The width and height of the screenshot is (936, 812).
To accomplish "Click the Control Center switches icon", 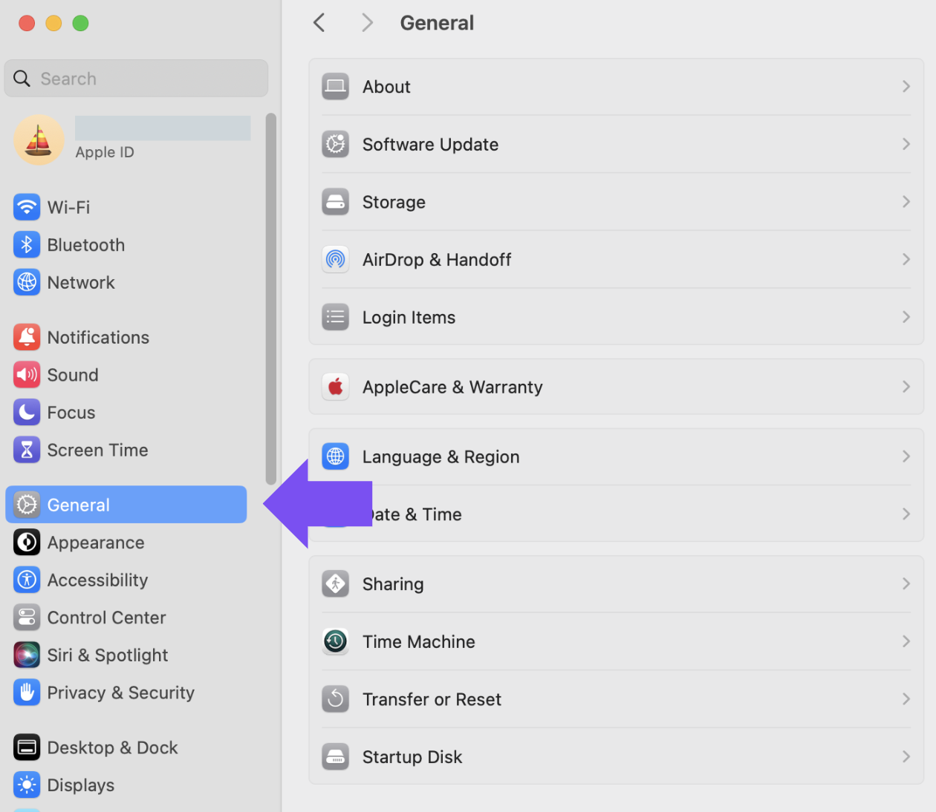I will coord(27,618).
